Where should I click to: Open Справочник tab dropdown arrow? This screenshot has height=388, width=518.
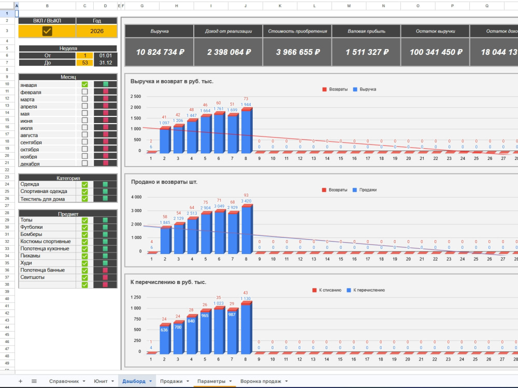84,381
